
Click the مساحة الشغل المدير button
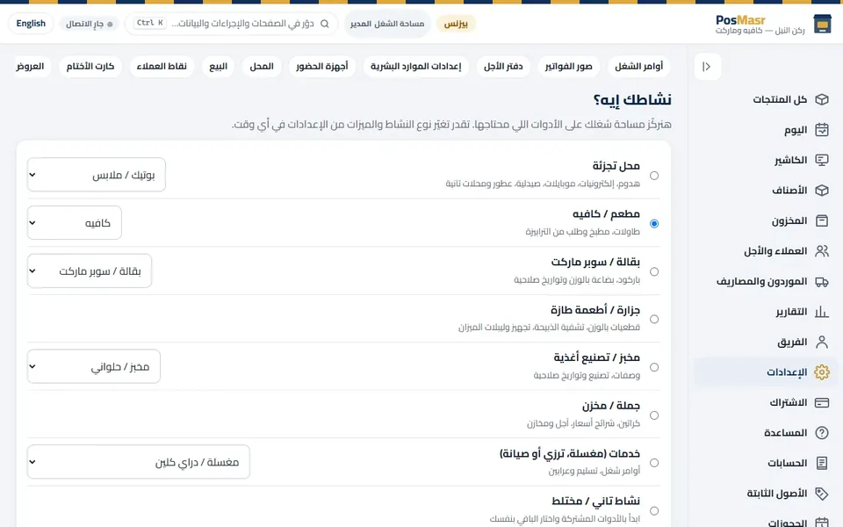(387, 24)
